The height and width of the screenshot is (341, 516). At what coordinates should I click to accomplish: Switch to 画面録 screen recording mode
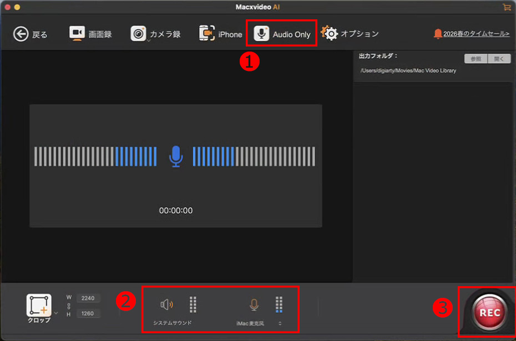point(92,33)
